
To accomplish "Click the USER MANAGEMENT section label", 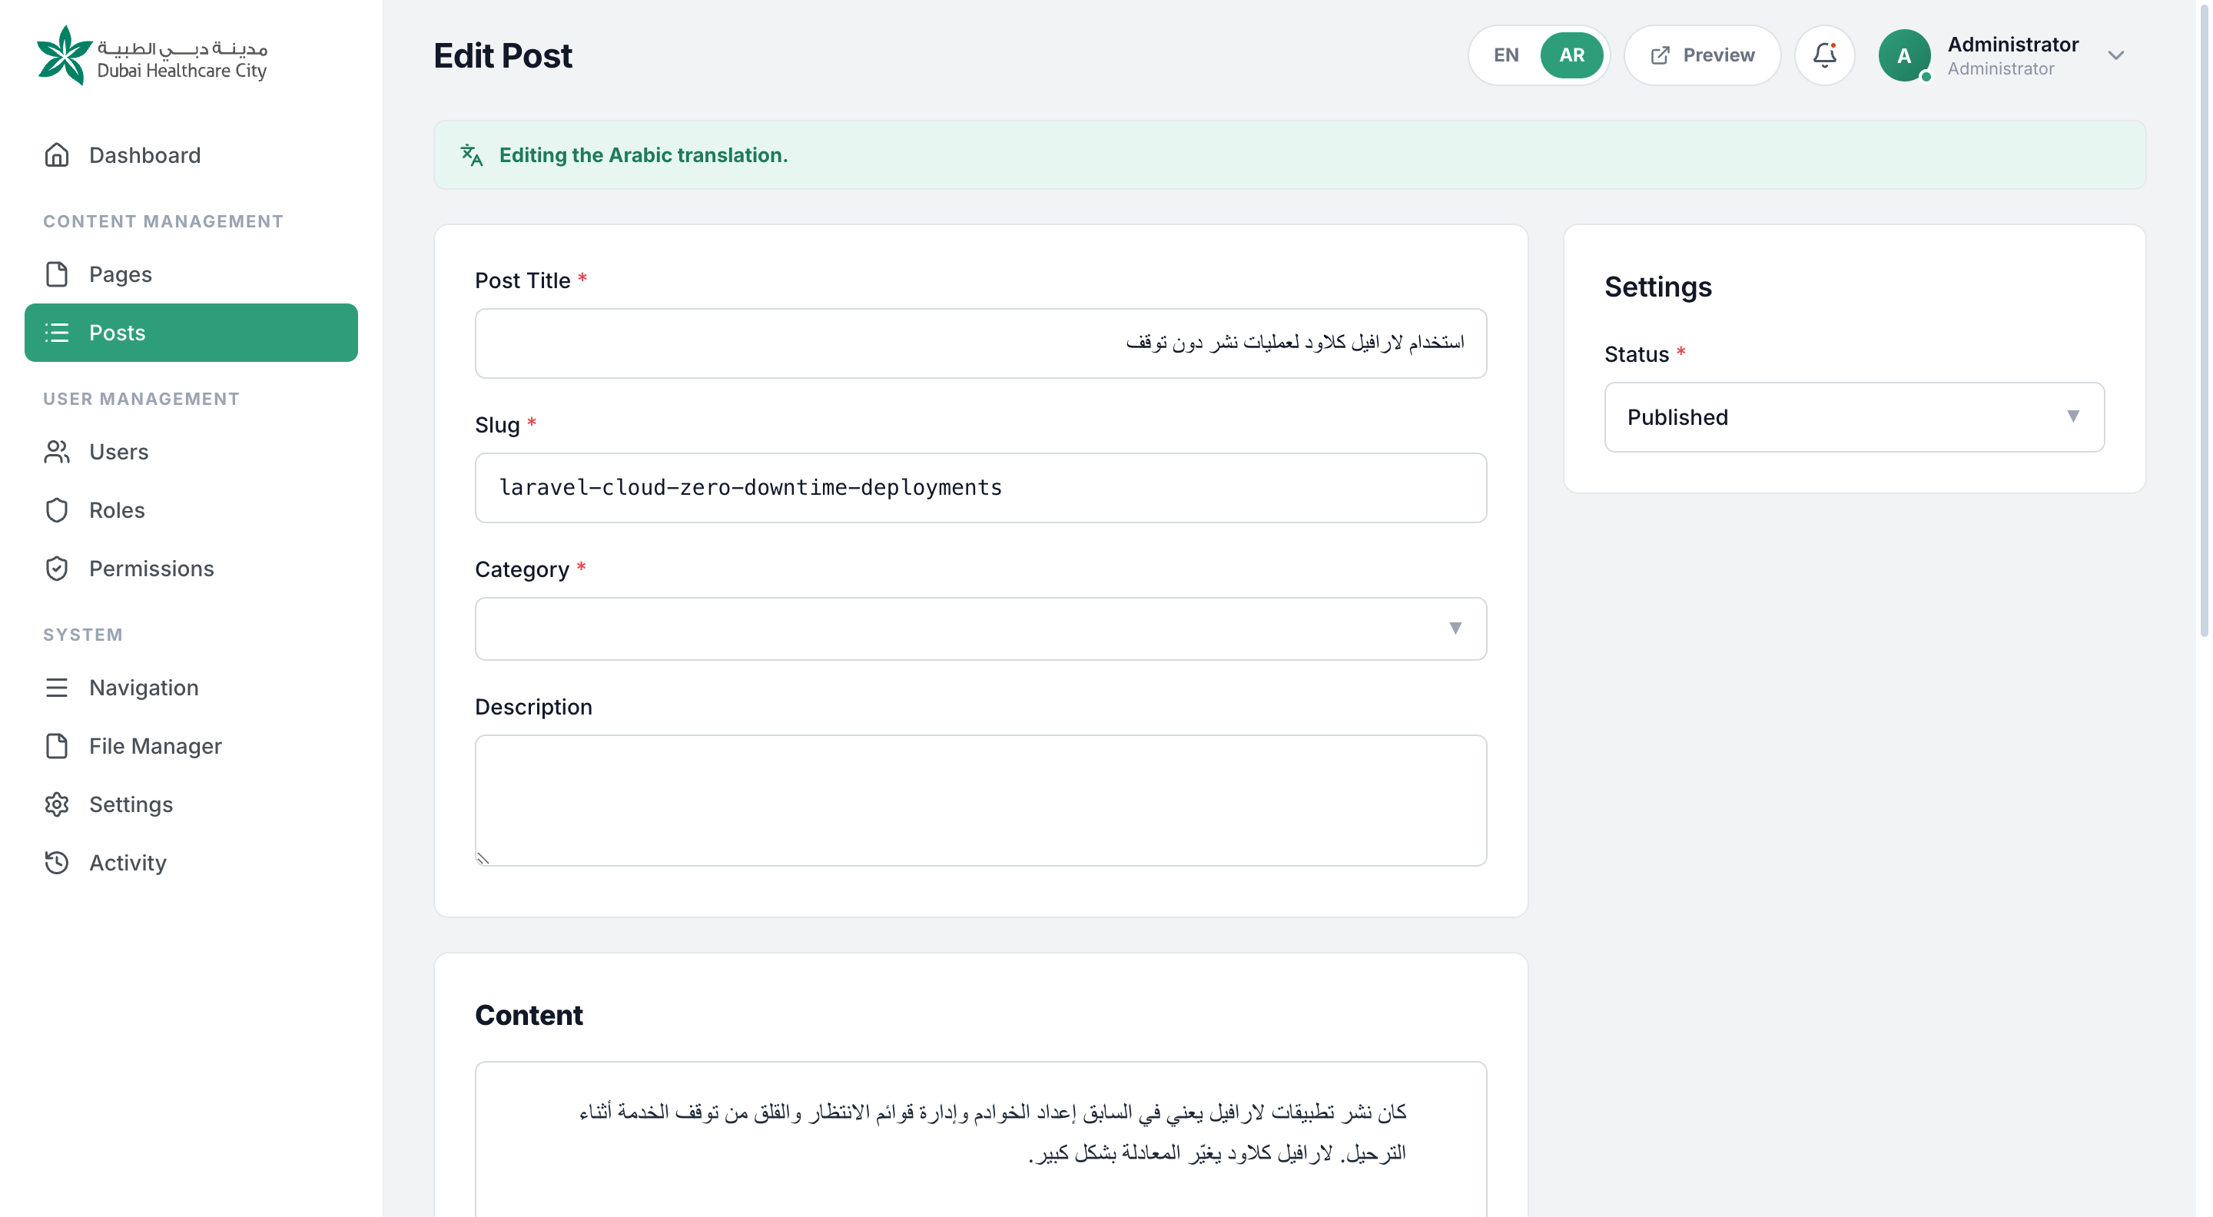I will [141, 400].
